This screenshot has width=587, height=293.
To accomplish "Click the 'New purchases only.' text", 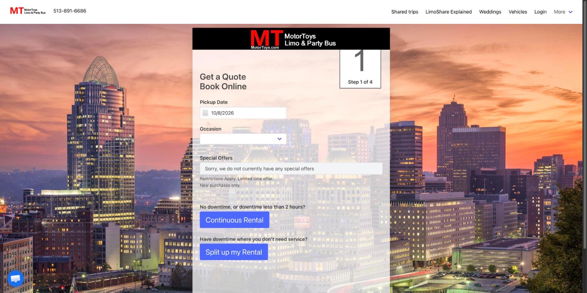I will click(x=220, y=185).
